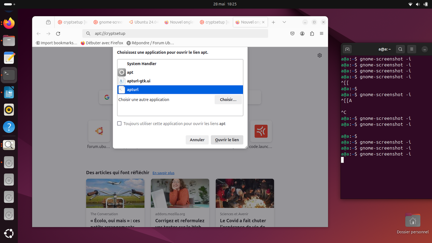Click headline 'Le Covid a fait chuter'
Viewport: 432px width, 243px height.
tap(243, 221)
